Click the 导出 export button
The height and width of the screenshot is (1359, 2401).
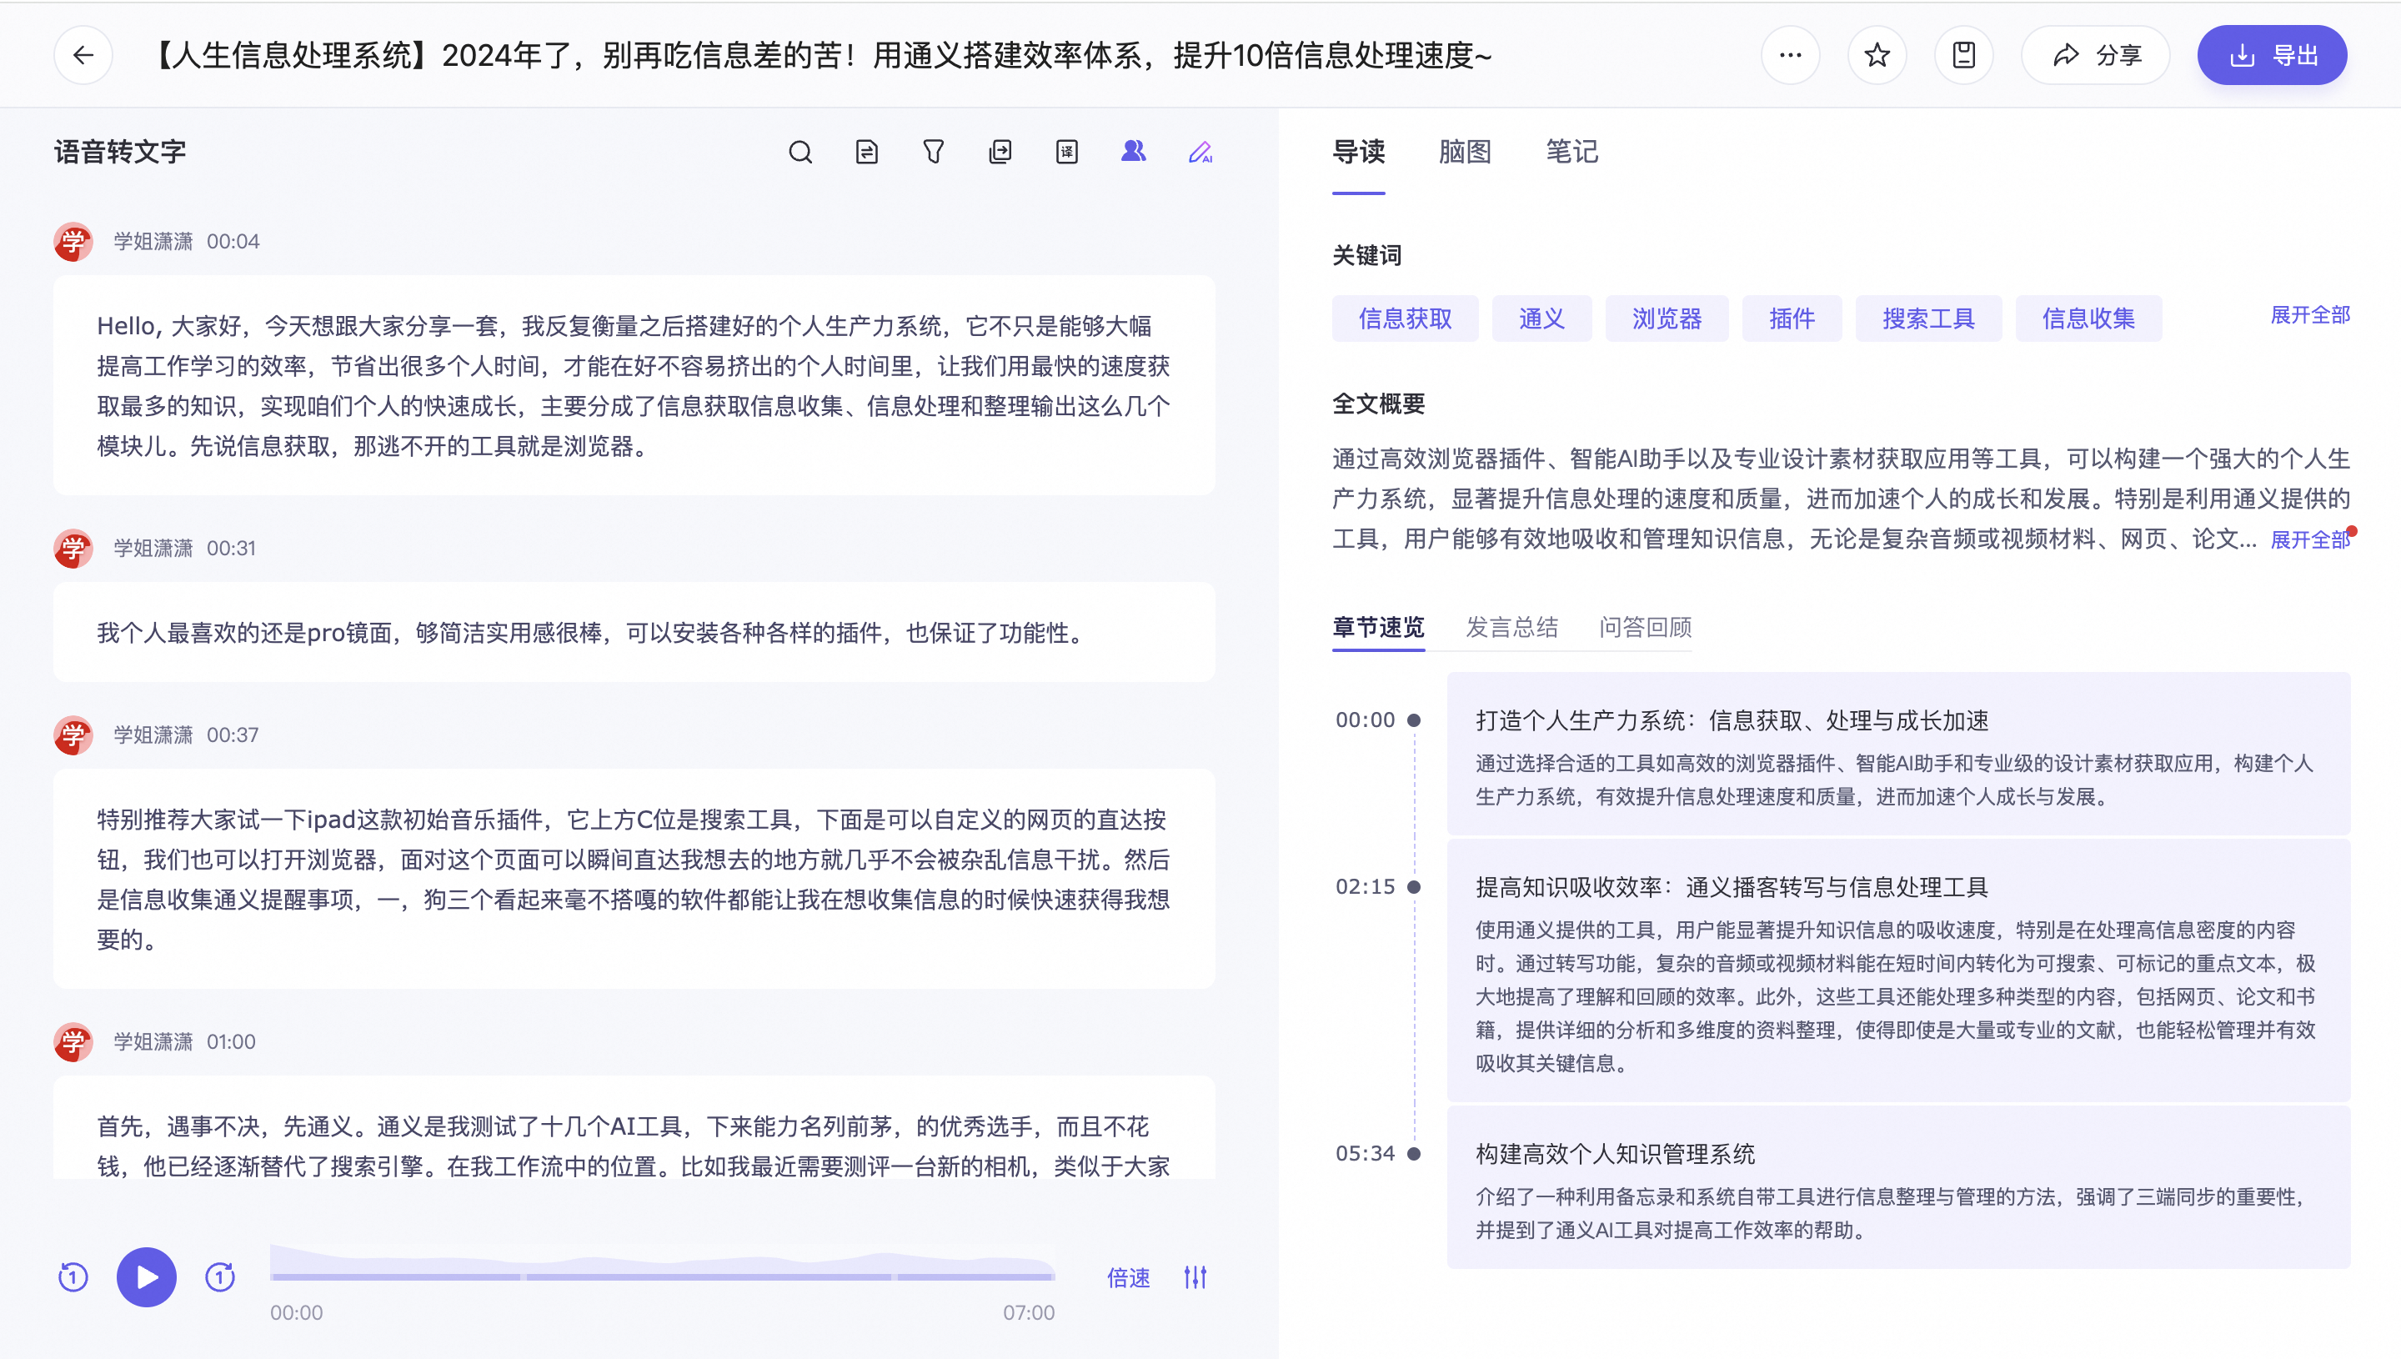[x=2271, y=55]
